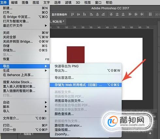Expand the 自动 submenu
The image size is (160, 139).
click(25, 102)
